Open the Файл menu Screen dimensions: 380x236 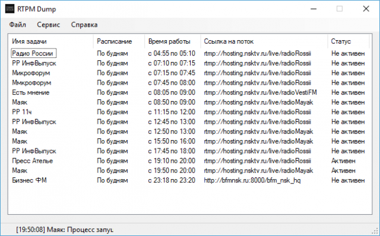[x=17, y=25]
